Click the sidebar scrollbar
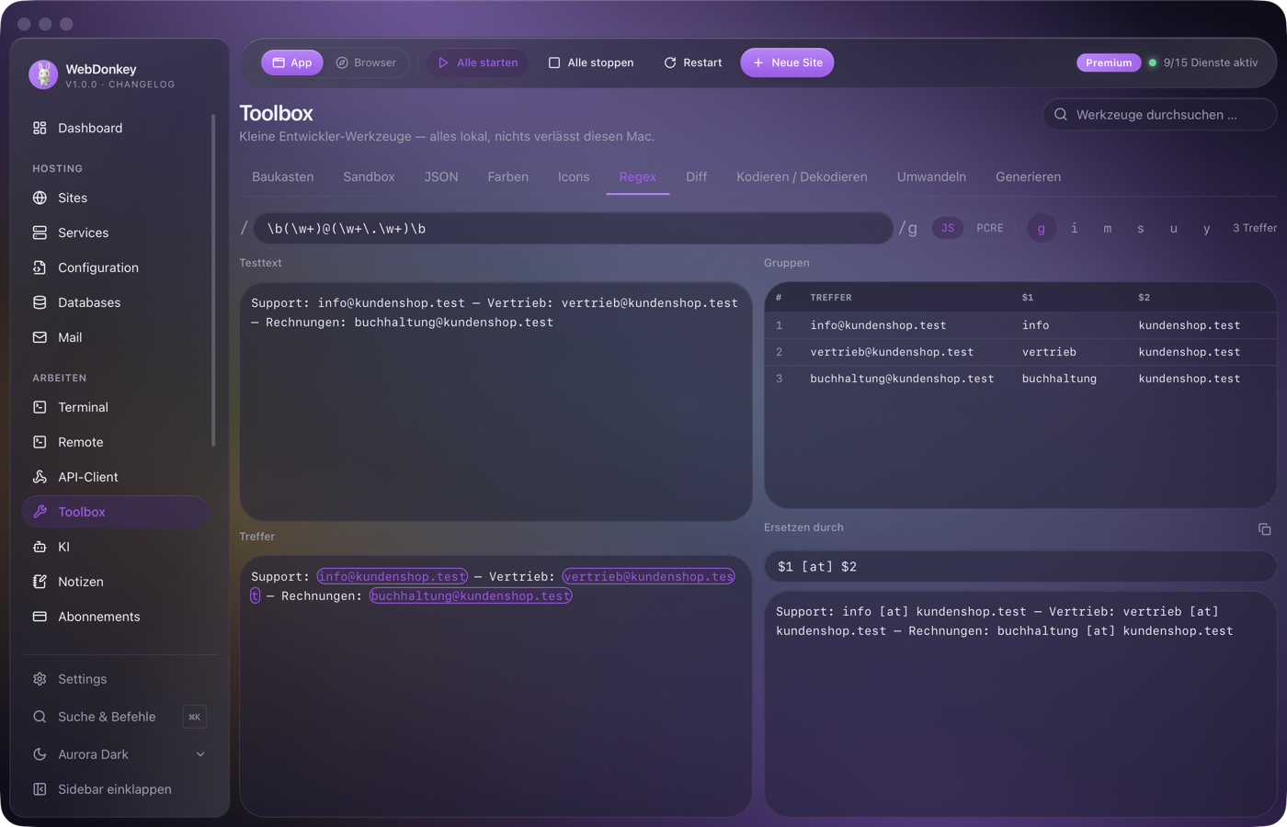The image size is (1287, 827). click(213, 280)
